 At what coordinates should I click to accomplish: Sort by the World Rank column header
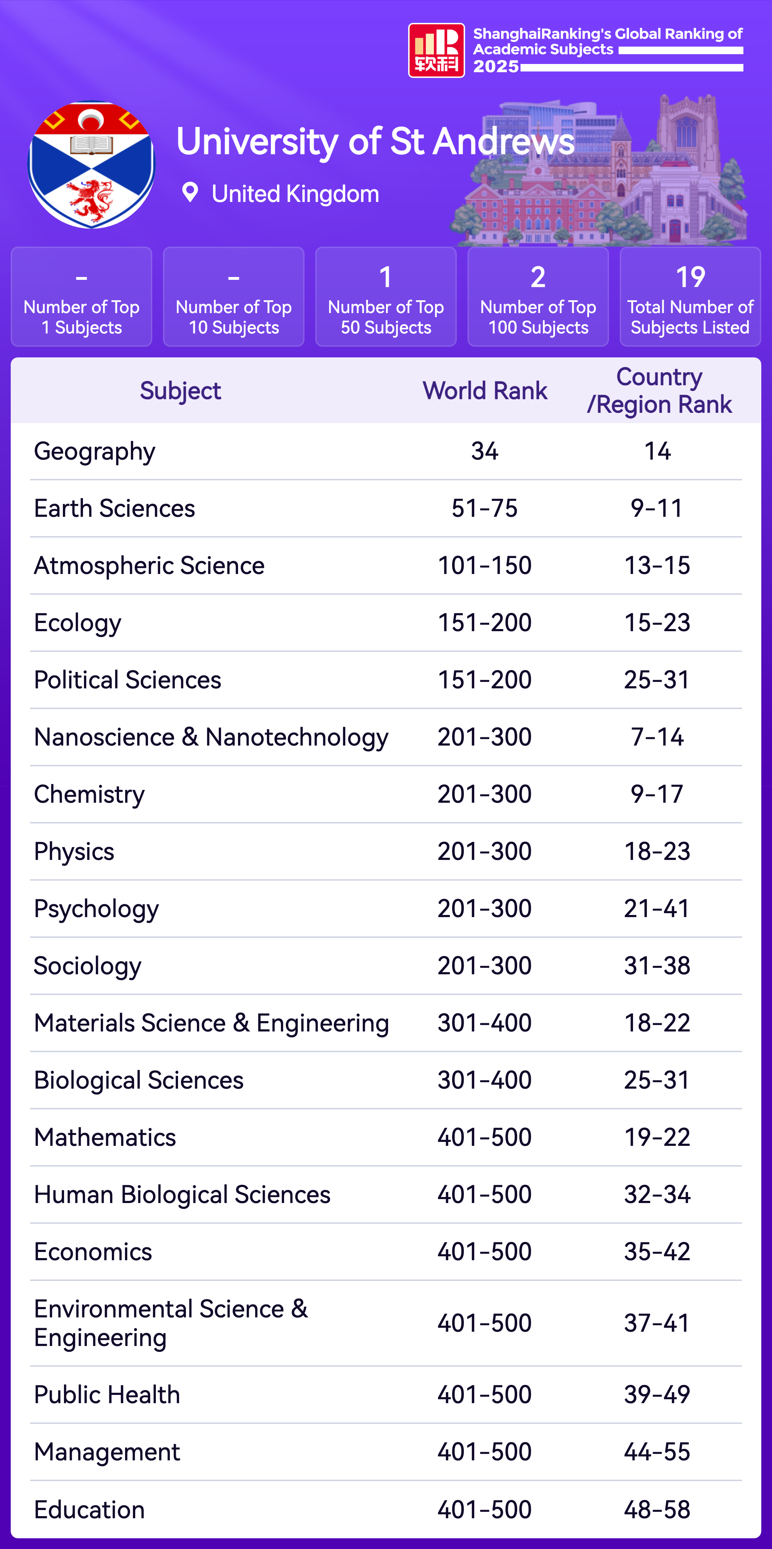tap(485, 391)
